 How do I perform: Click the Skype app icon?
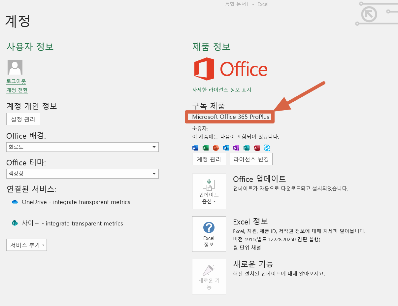pyautogui.click(x=267, y=148)
